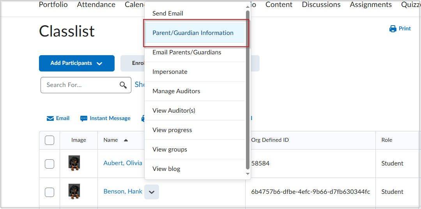Choose View progress from the menu
Image resolution: width=421 pixels, height=209 pixels.
[172, 130]
